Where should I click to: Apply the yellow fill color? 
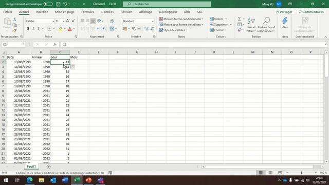(x=61, y=29)
